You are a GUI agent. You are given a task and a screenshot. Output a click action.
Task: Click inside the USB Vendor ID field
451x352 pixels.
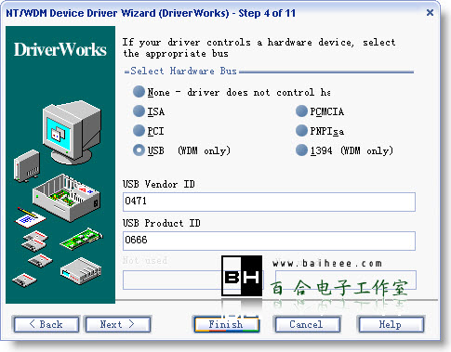pos(269,202)
